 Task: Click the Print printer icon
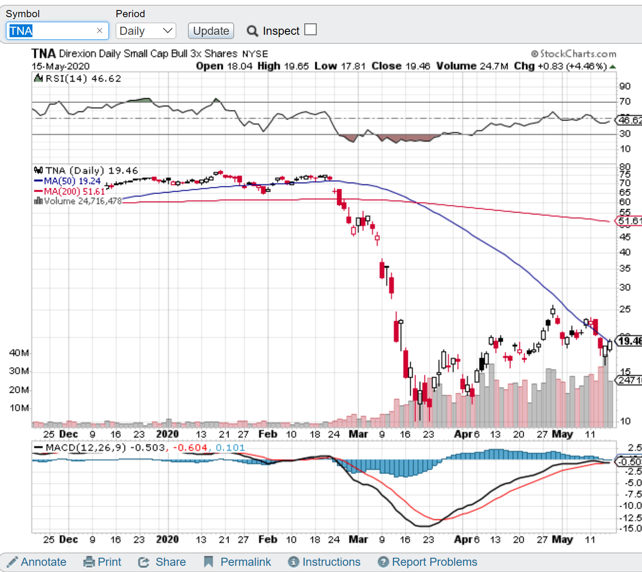tap(89, 562)
